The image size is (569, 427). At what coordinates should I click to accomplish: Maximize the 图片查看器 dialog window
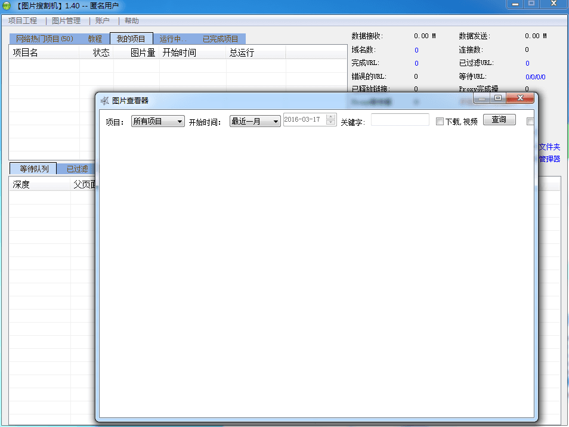[x=498, y=98]
